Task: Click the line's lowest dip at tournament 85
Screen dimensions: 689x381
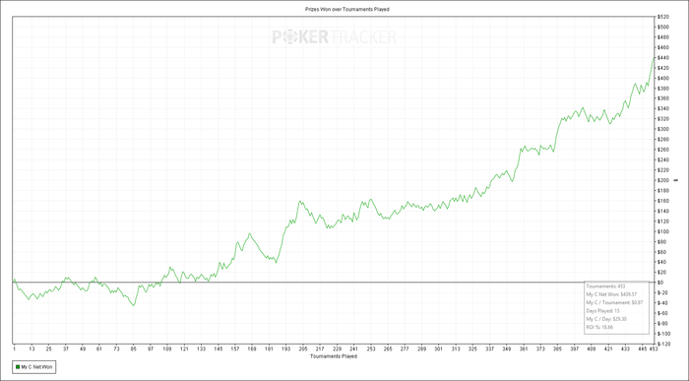Action: (x=134, y=305)
